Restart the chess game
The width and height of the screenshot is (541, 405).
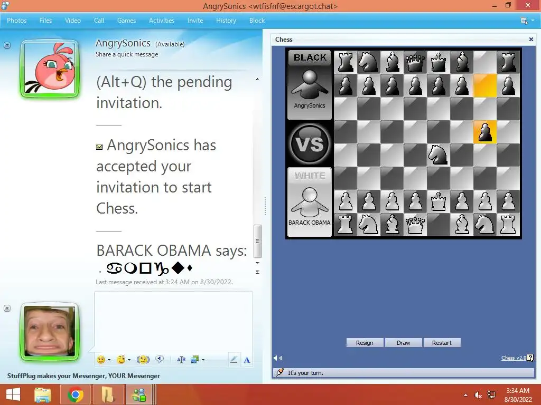442,343
